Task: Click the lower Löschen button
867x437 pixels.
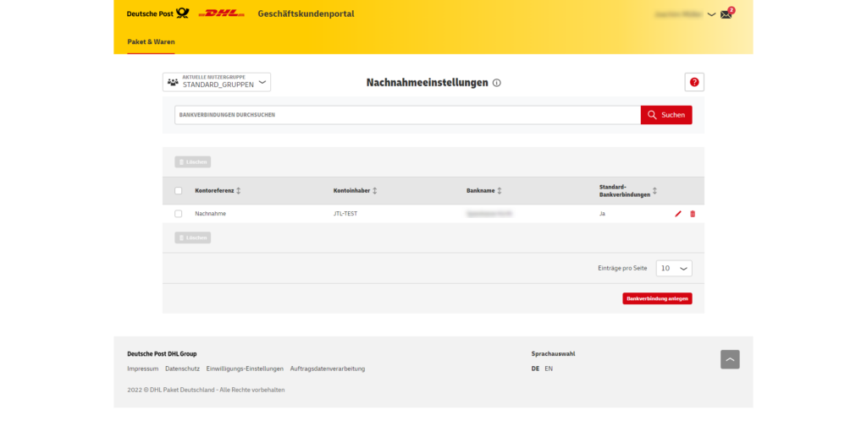Action: 192,238
